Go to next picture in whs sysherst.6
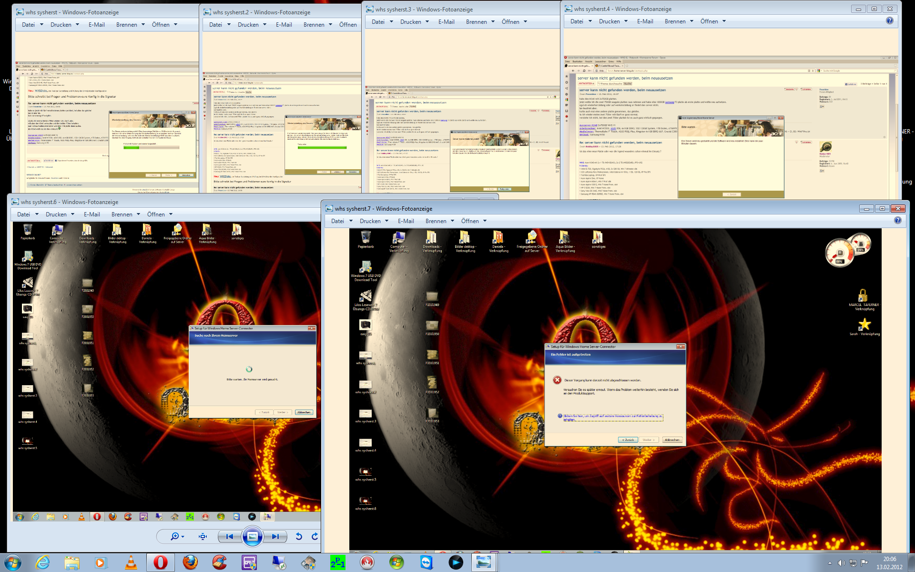The width and height of the screenshot is (915, 572). click(x=275, y=536)
